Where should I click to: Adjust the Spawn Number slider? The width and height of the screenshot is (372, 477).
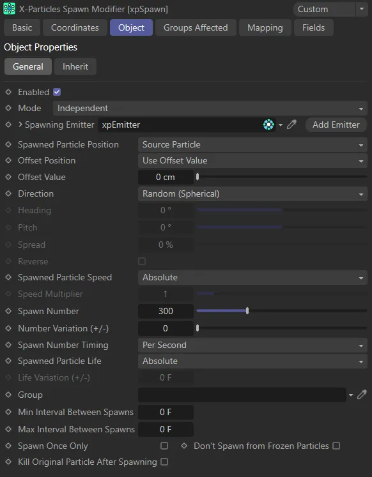pyautogui.click(x=282, y=311)
